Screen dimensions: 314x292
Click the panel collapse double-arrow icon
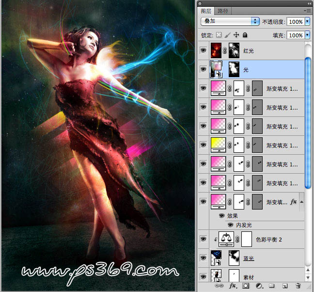pos(310,3)
